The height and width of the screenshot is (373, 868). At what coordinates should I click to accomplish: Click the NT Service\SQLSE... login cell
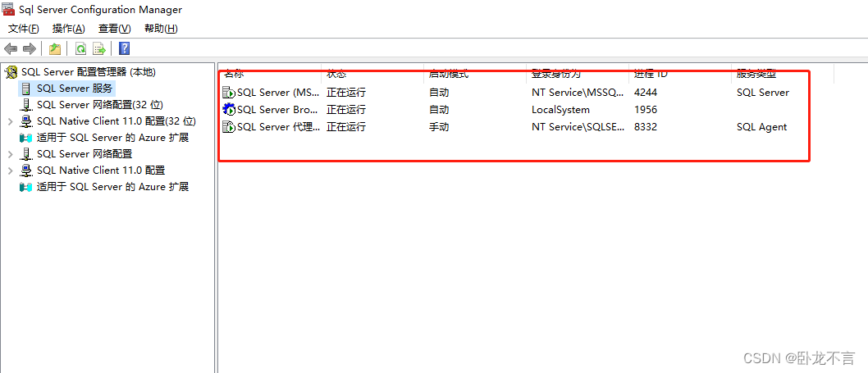coord(578,127)
